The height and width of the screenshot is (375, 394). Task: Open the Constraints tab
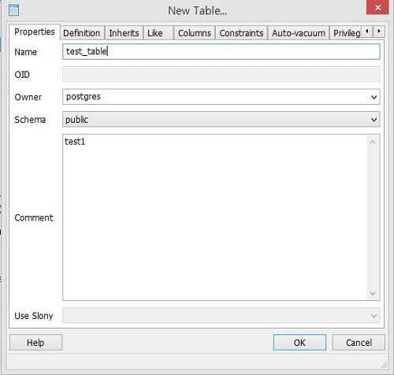click(241, 33)
